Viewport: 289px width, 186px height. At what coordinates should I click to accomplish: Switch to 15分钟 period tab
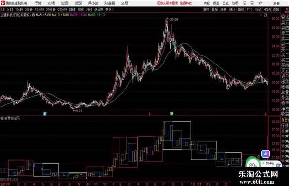(x=39, y=9)
